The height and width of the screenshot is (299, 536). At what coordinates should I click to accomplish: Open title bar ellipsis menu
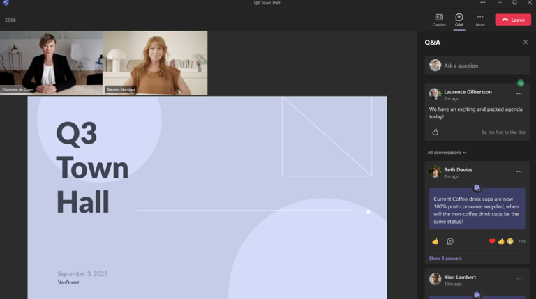pos(482,3)
